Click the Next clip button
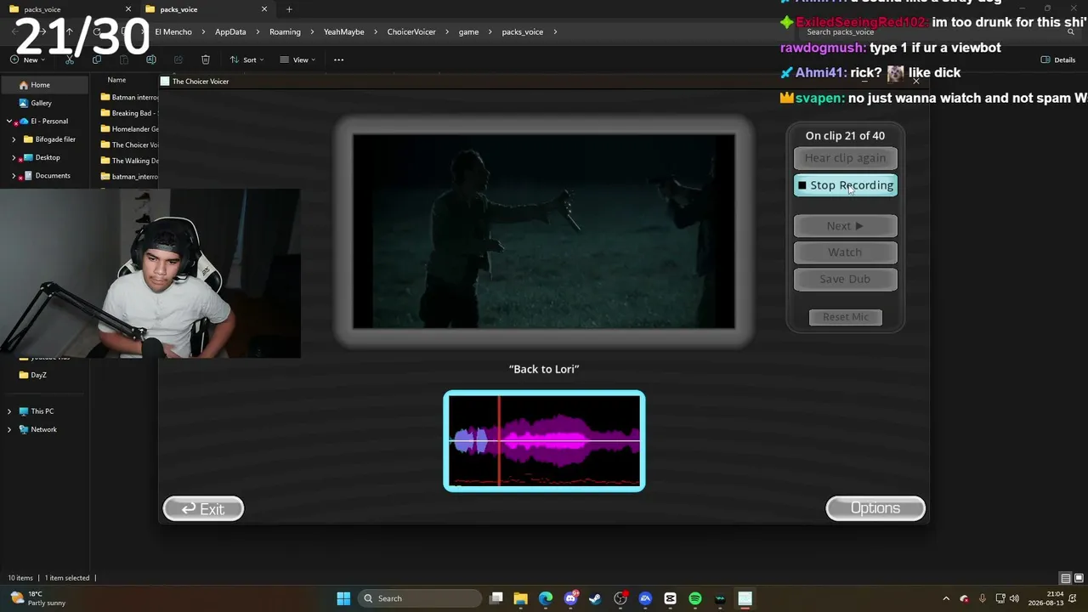1088x612 pixels. [x=846, y=226]
